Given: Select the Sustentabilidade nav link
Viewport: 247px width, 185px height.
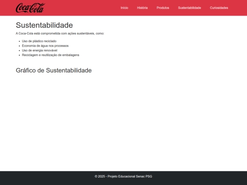Looking at the screenshot, I should coord(189,8).
